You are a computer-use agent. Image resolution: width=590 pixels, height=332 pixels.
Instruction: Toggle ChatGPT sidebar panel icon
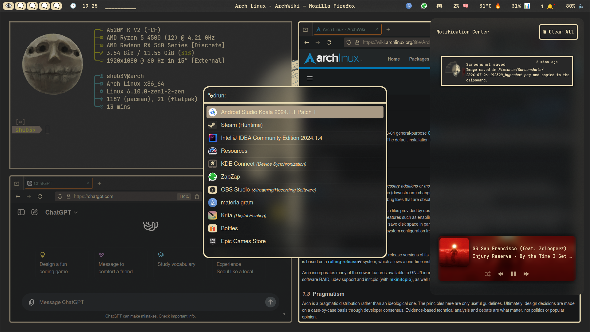(x=21, y=212)
